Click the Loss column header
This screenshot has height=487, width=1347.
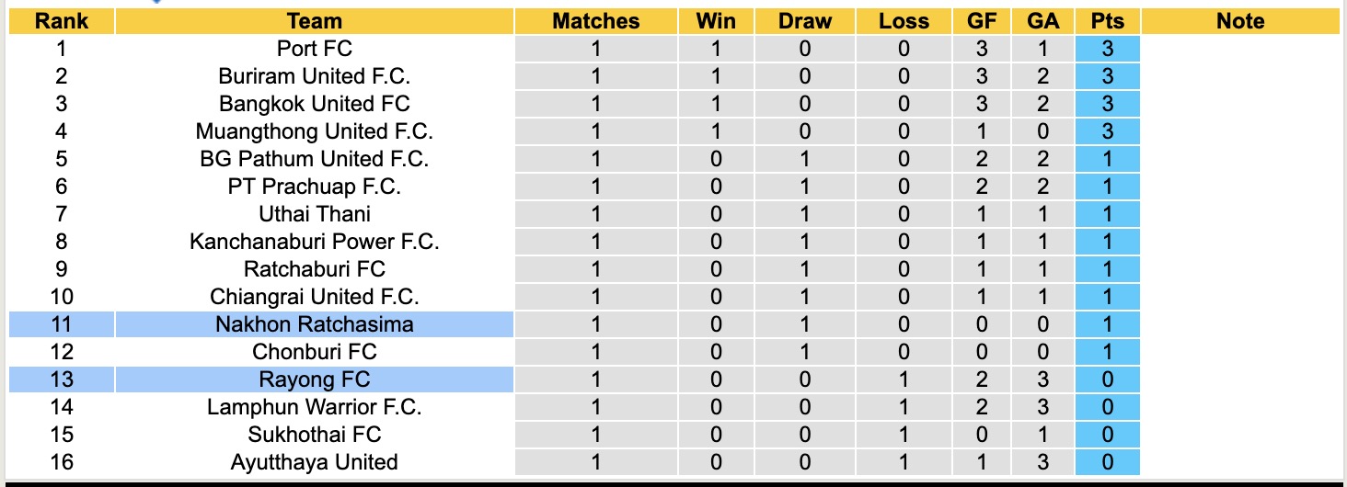point(904,21)
